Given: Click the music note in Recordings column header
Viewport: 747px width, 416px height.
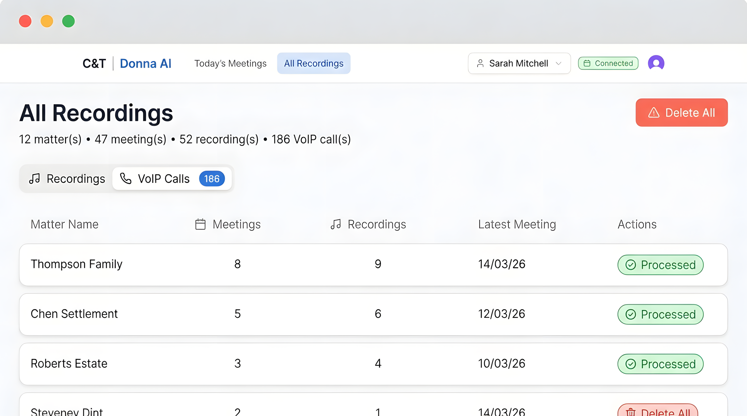Looking at the screenshot, I should 336,224.
